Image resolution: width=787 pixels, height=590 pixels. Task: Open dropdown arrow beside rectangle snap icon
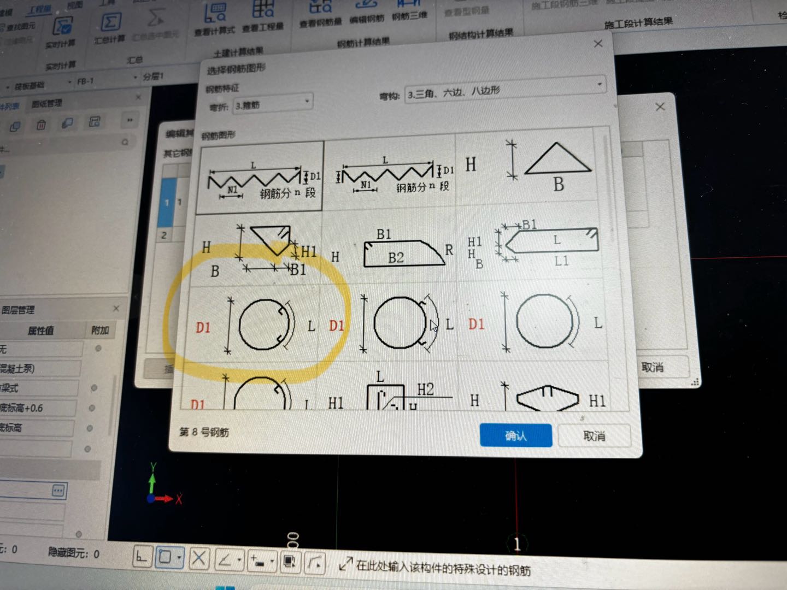[x=179, y=558]
